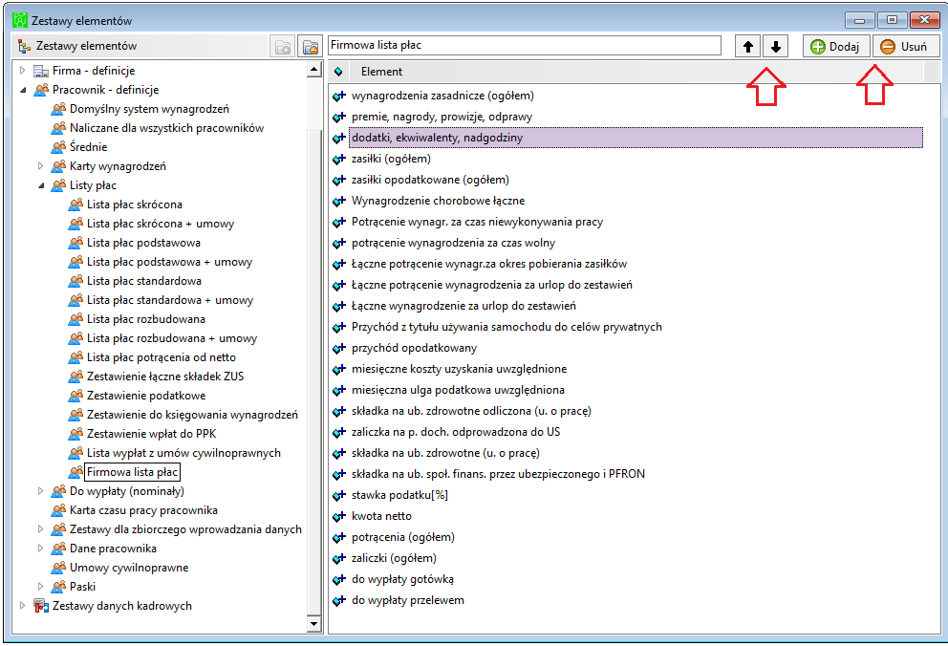Click the people icon beside Średnie
This screenshot has height=646, width=948.
tap(58, 147)
